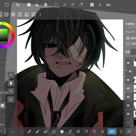
Task: Hide the fourth layer via eye icon
Action: click(128, 88)
